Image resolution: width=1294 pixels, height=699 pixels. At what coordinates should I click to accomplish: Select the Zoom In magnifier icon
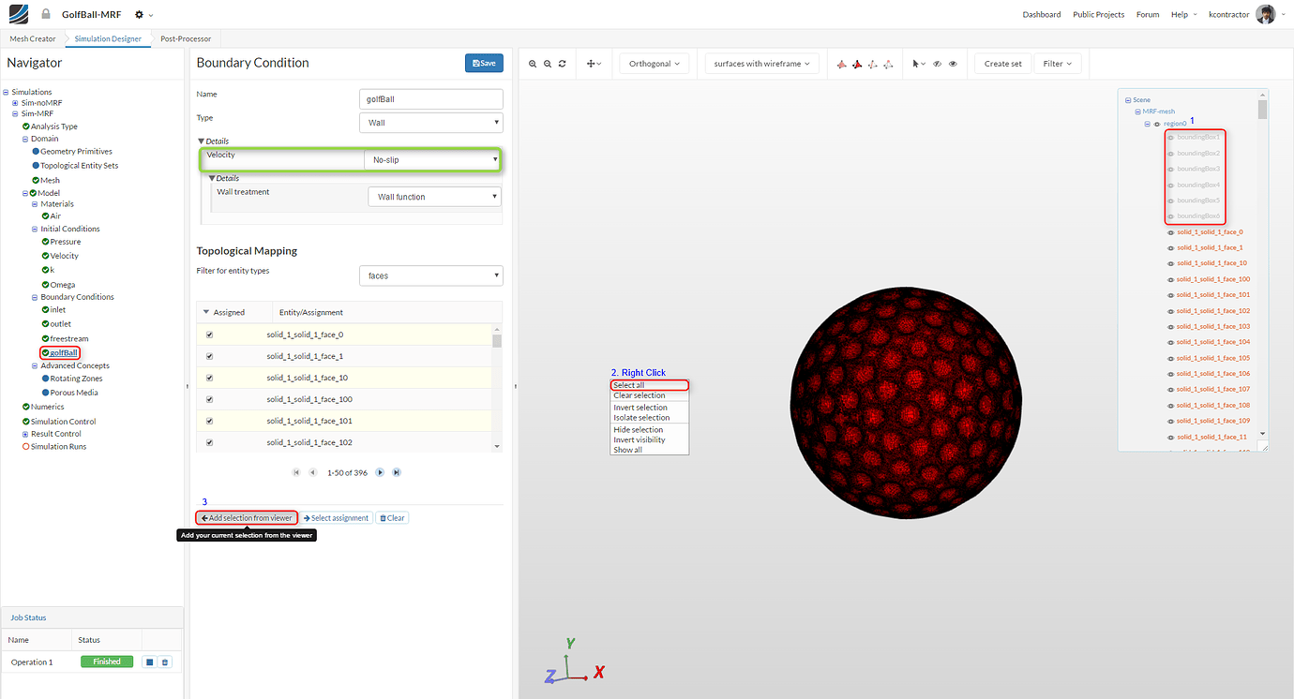click(x=533, y=64)
